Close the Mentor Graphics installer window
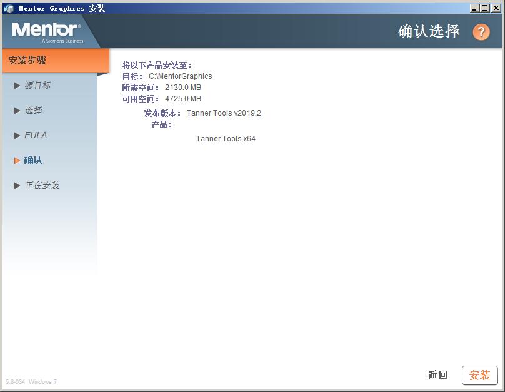 coord(496,8)
